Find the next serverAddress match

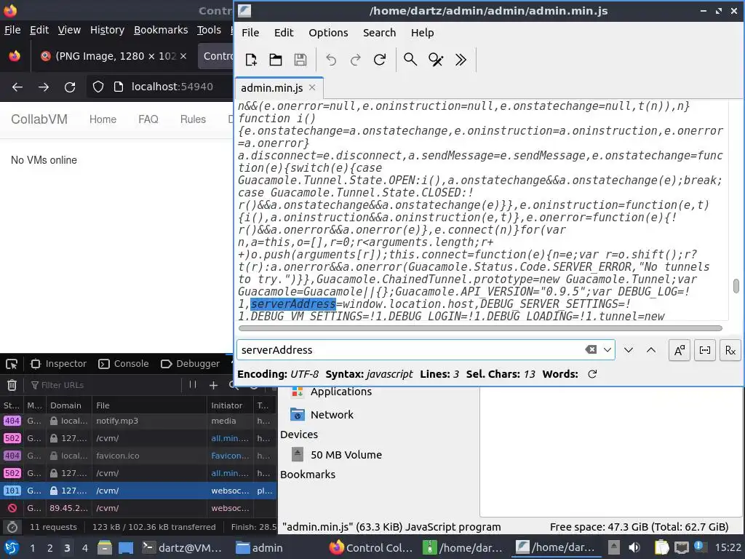coord(628,350)
